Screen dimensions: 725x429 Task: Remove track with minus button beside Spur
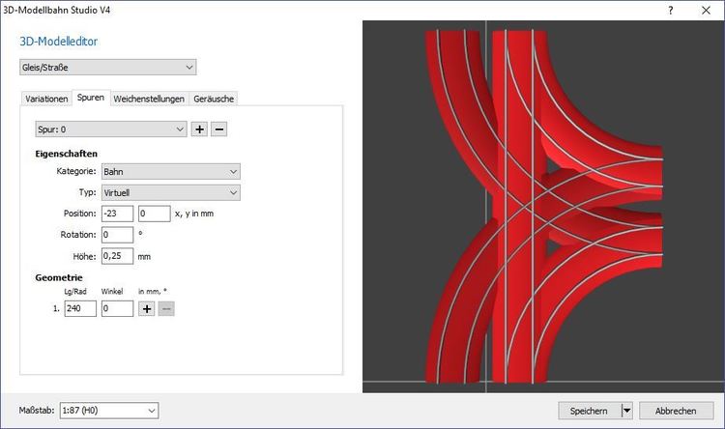pos(219,129)
